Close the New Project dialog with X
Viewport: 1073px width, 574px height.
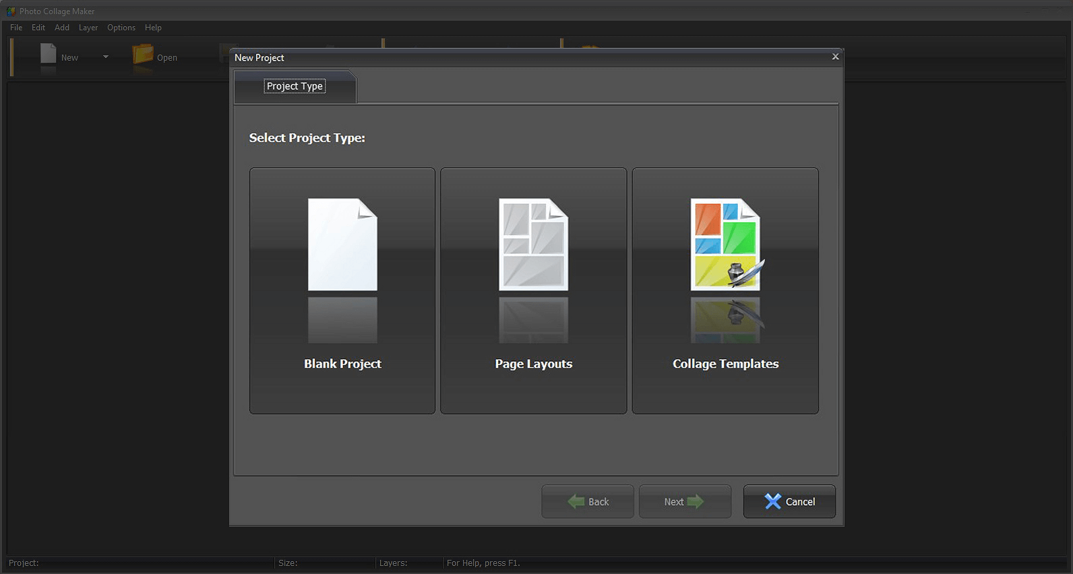835,57
